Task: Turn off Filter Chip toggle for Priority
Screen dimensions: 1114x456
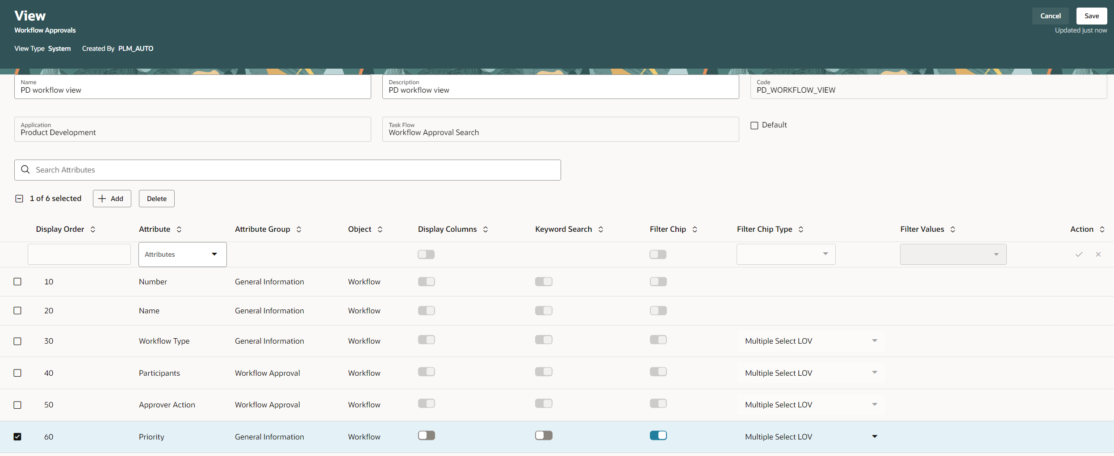Action: pos(658,435)
